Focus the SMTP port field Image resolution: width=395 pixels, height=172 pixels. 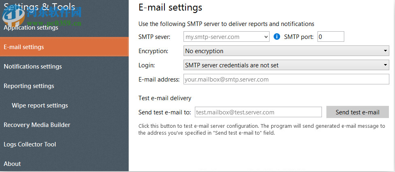[330, 37]
